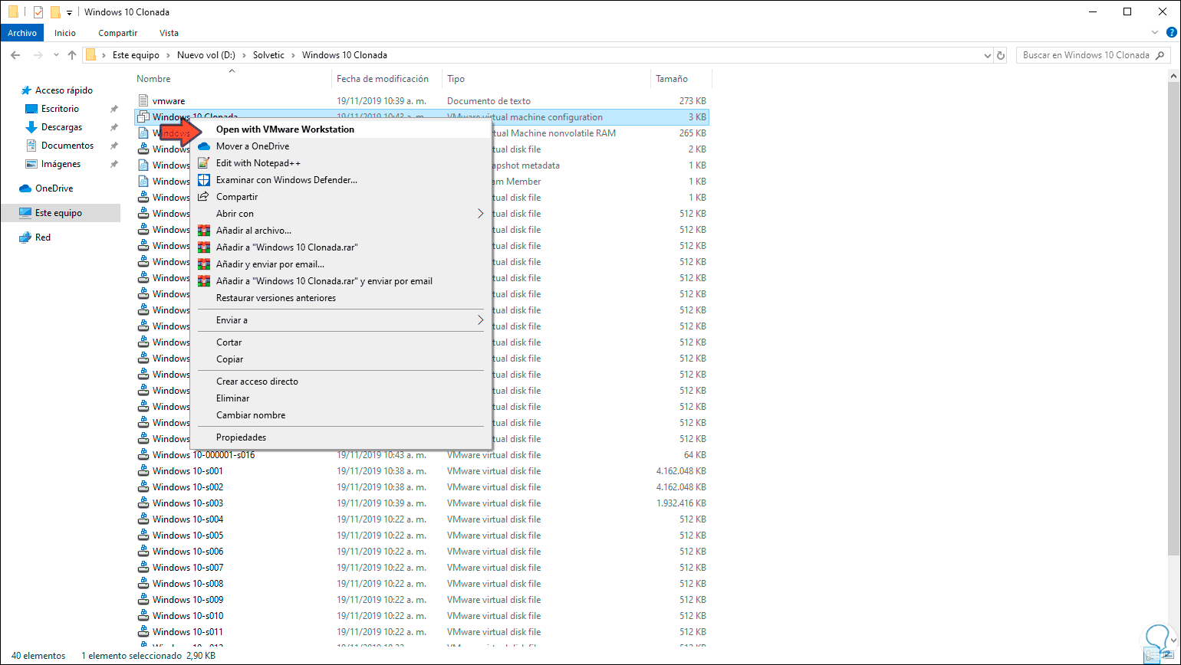Click the Notepad++ icon in the context menu
This screenshot has width=1181, height=665.
coord(203,163)
